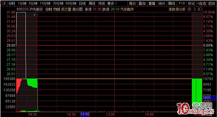Toggle the 成交量 volume legend
The width and height of the screenshot is (217, 117).
pos(66,9)
